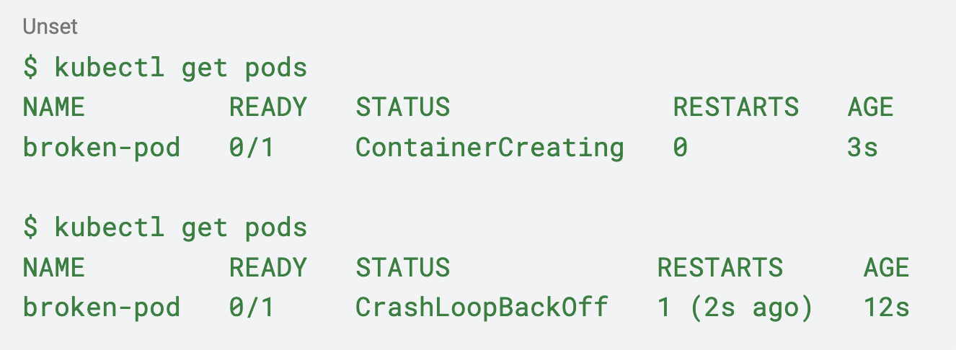Click the STATUS header in second output
956x350 pixels.
(402, 268)
